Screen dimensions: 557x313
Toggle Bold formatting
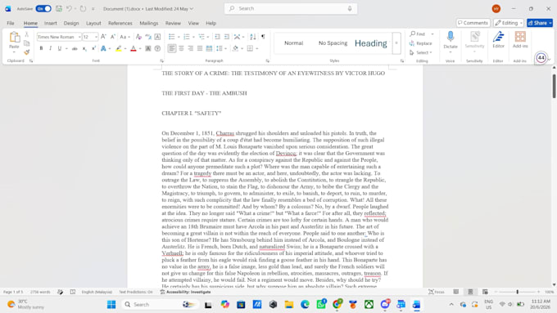tap(41, 48)
